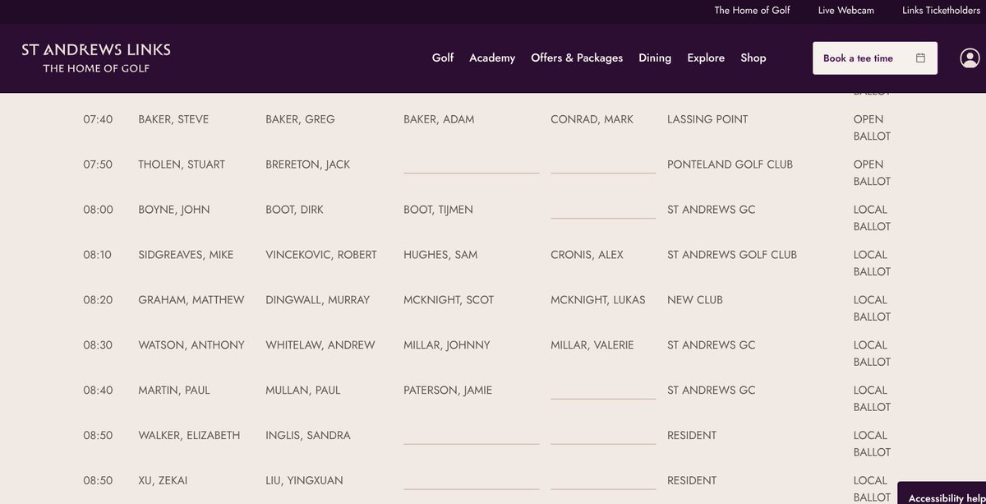The image size is (986, 504).
Task: Click player BOOT, TIJMEN
Action: point(440,210)
